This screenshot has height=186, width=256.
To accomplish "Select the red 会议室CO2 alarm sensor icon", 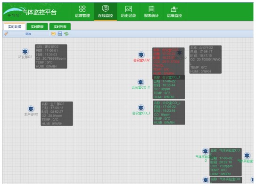I will point(141,54).
